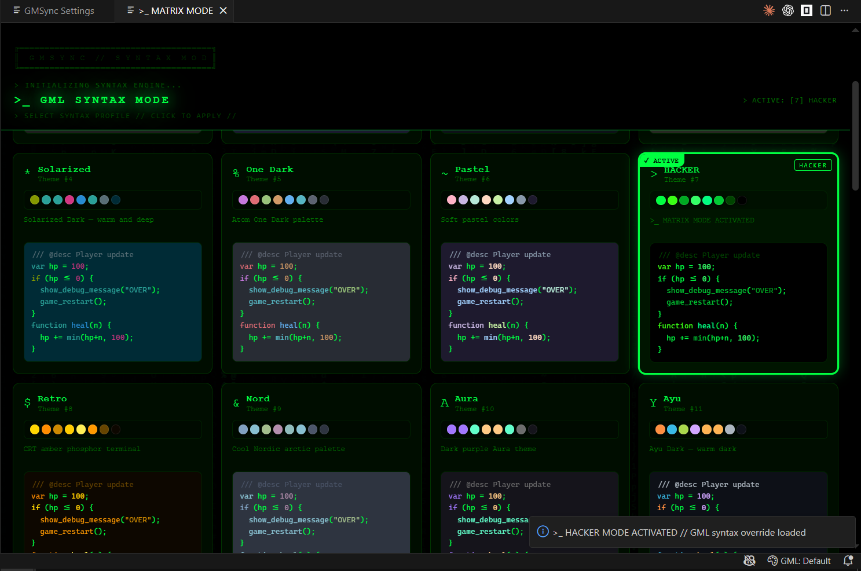The image size is (861, 571).
Task: Click the Theme #10 label under Aura
Action: point(474,409)
